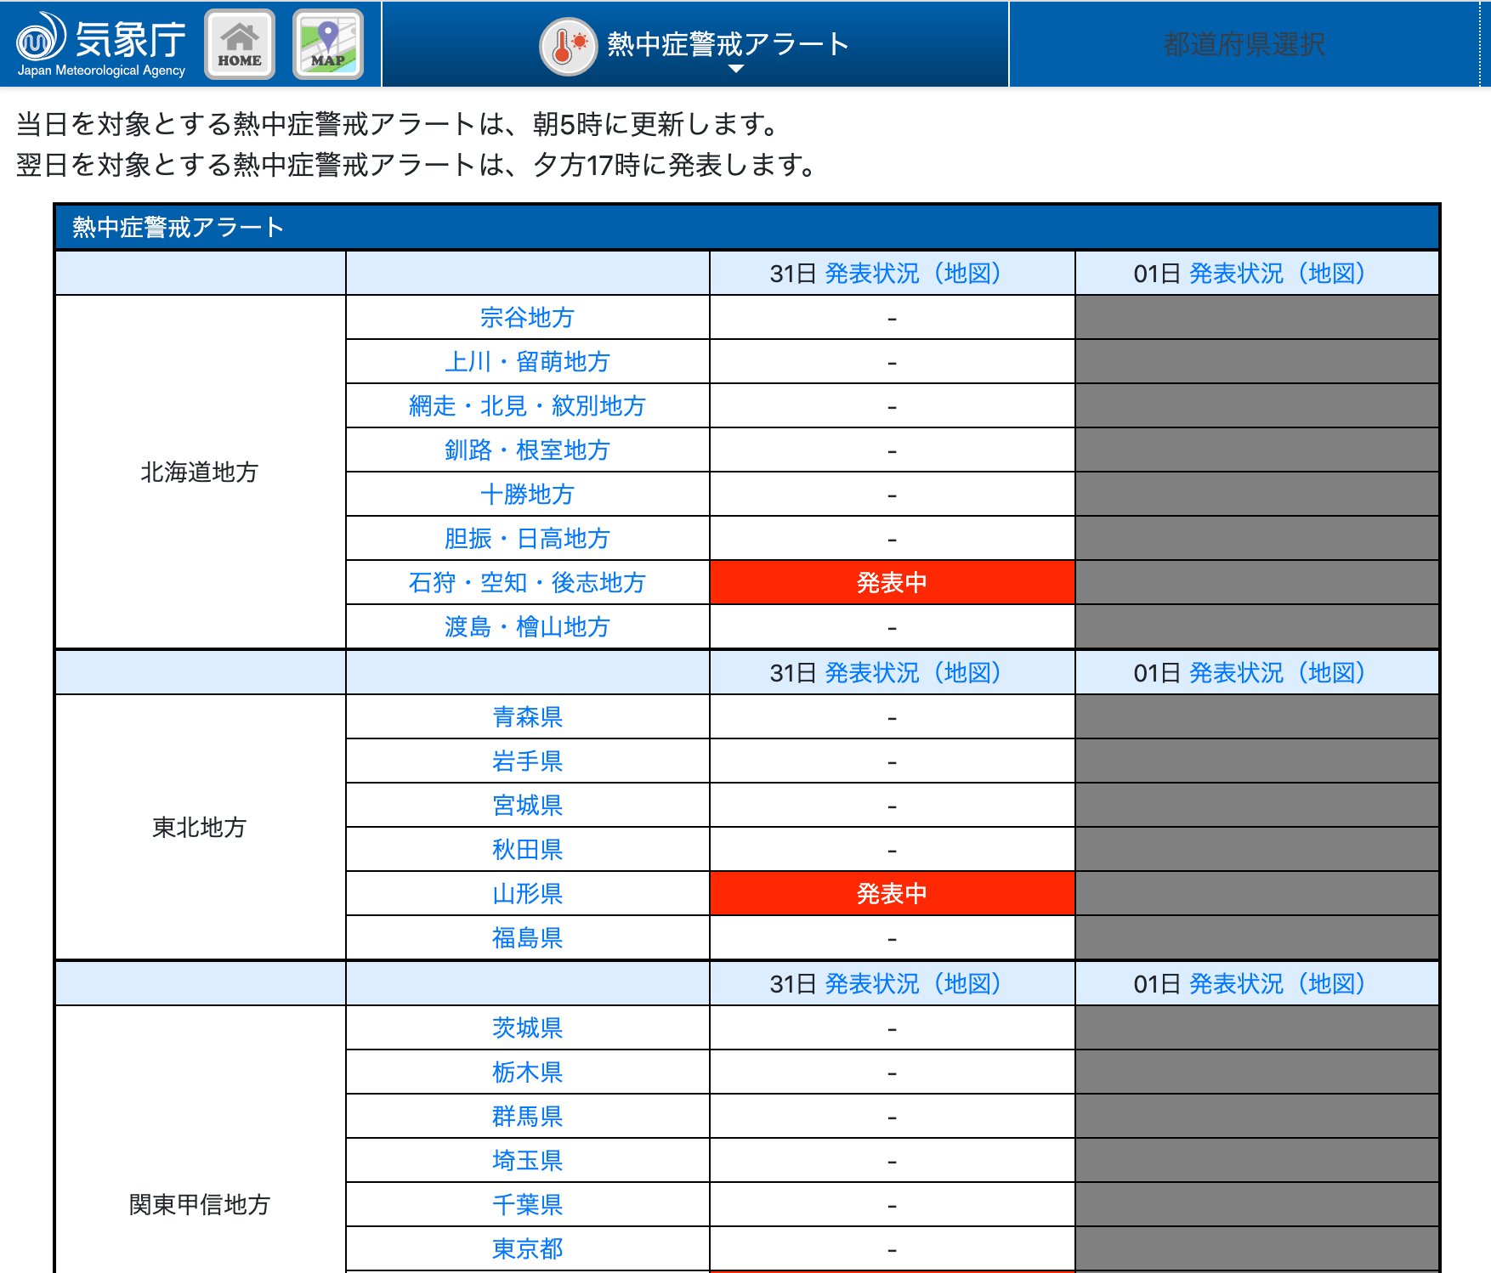Click the 東北地方 region label
The image size is (1491, 1273).
199,828
